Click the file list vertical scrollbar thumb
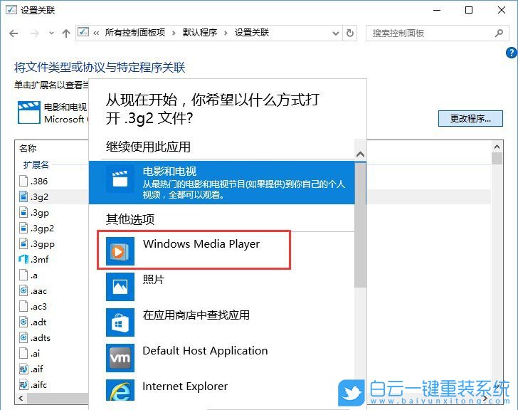 tap(497, 158)
